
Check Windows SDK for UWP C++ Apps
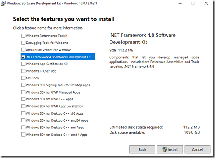pyautogui.click(x=23, y=99)
